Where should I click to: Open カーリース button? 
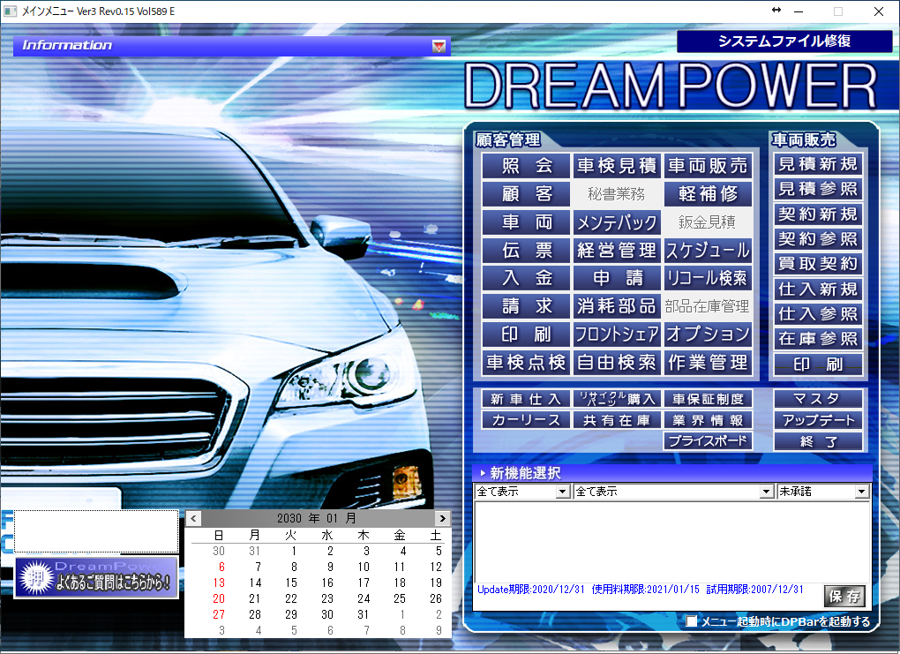(x=527, y=420)
